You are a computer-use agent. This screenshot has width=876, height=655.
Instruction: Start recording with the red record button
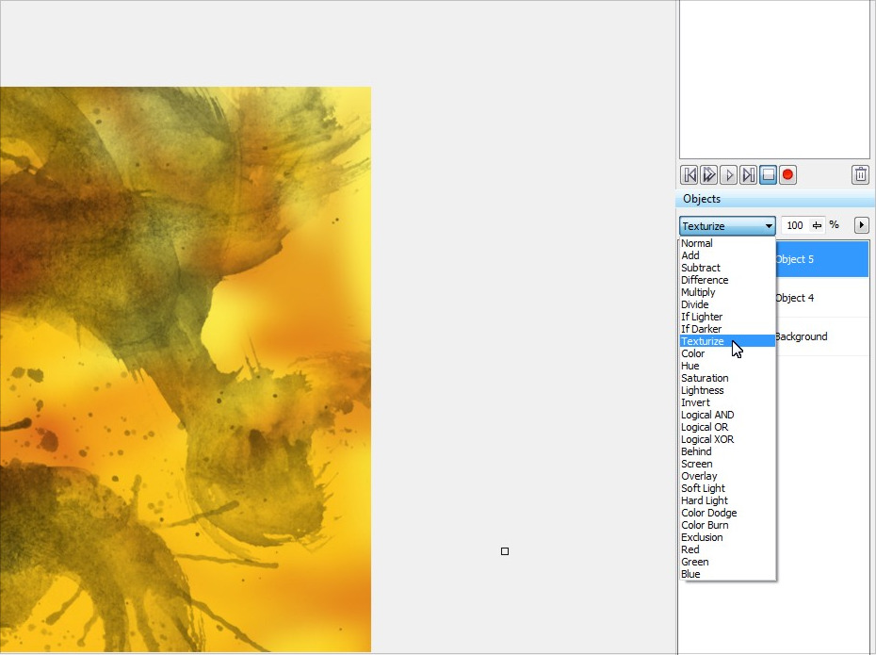pyautogui.click(x=787, y=175)
